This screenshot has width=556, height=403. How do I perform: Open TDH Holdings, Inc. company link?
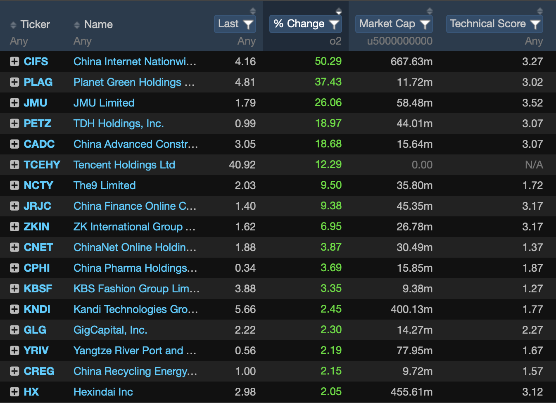pos(119,123)
